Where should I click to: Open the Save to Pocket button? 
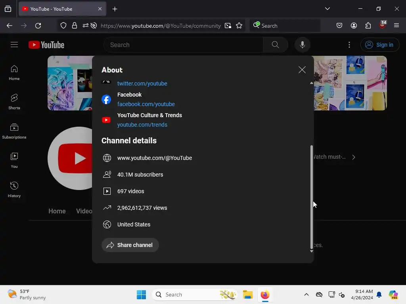pyautogui.click(x=339, y=25)
